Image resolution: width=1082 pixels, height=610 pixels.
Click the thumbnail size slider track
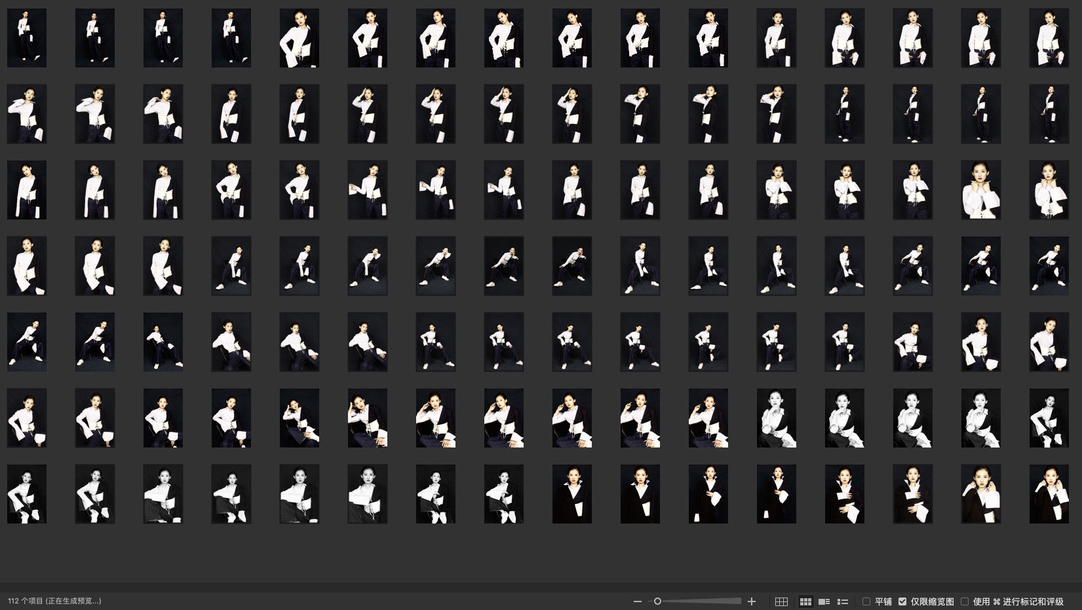[x=701, y=601]
